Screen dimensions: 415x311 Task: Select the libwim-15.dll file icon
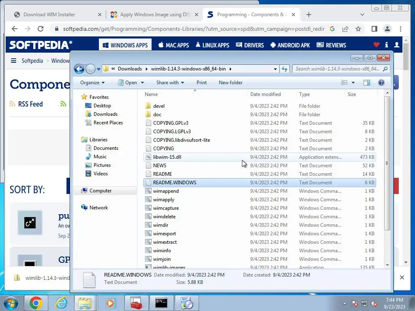coord(148,157)
